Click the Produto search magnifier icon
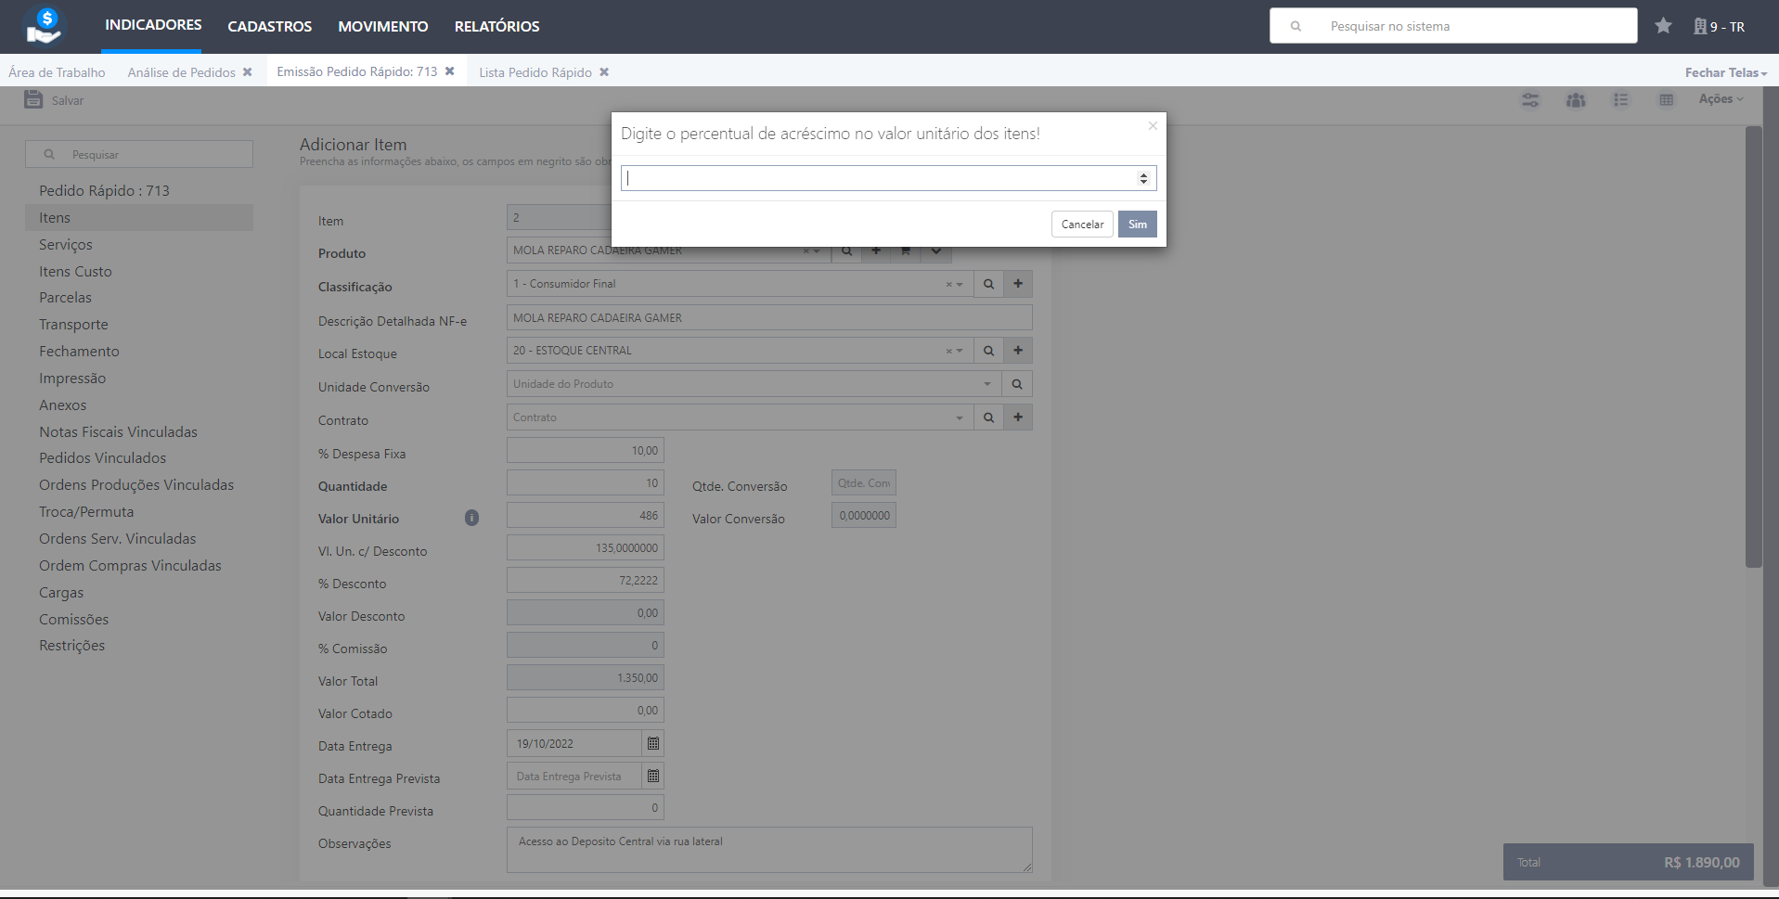This screenshot has height=899, width=1779. click(846, 251)
